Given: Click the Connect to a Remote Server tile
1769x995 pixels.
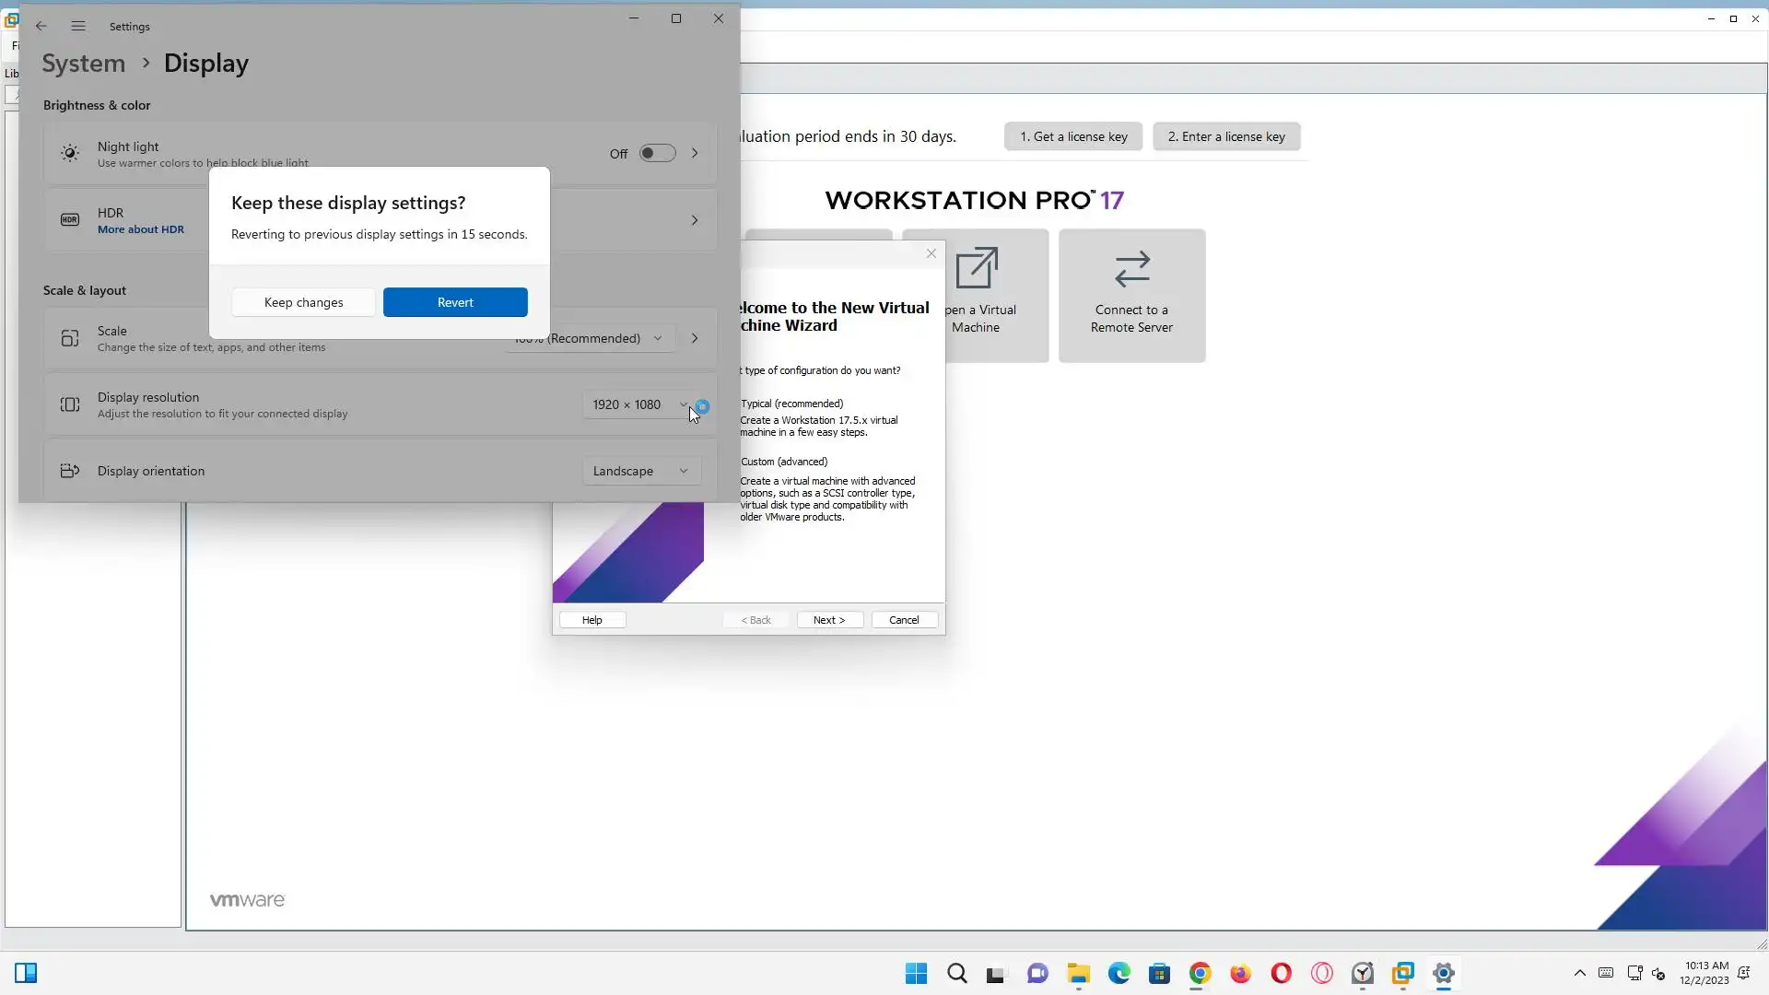Looking at the screenshot, I should pyautogui.click(x=1131, y=295).
